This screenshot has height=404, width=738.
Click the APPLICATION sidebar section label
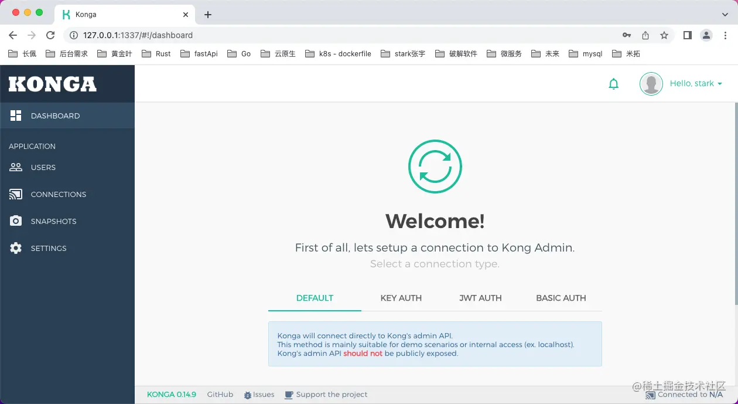coord(32,146)
